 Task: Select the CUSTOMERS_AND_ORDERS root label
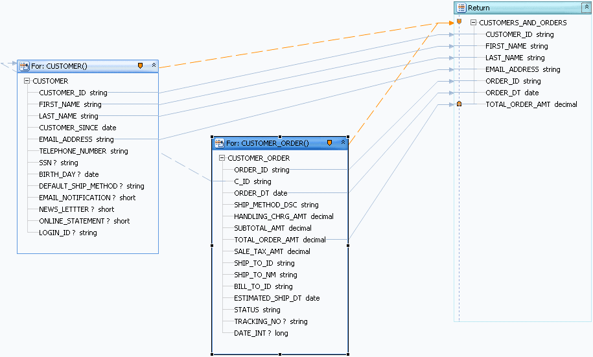point(523,23)
